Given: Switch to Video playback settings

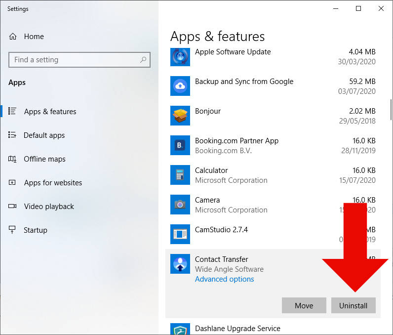Looking at the screenshot, I should click(x=49, y=207).
